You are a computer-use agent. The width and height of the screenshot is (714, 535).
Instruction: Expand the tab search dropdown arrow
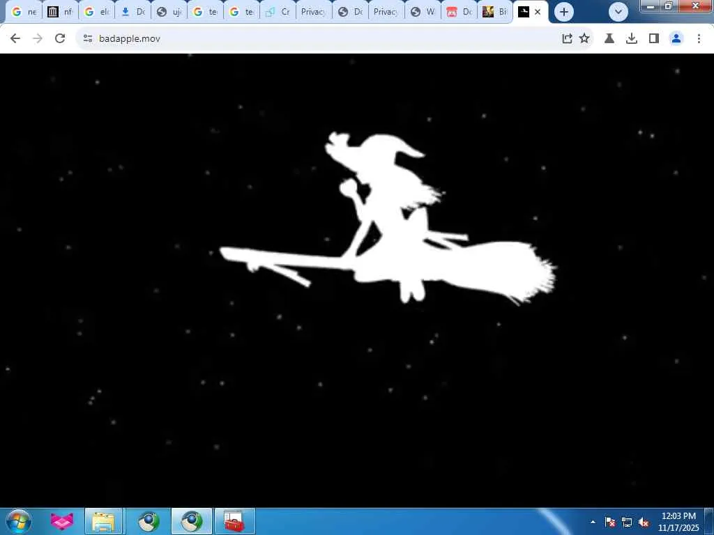tap(618, 12)
